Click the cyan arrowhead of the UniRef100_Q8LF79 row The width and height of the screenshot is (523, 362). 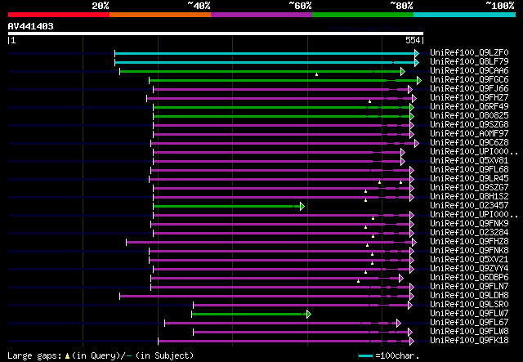[x=417, y=62]
